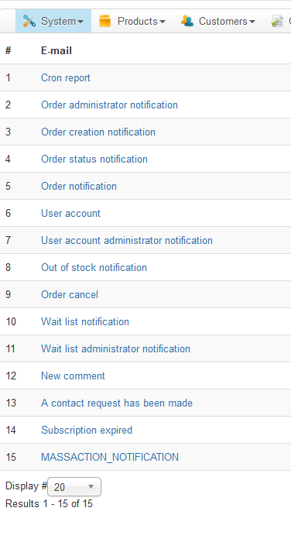The image size is (291, 549).
Task: Open Wait list administrator notification link
Action: 116,348
